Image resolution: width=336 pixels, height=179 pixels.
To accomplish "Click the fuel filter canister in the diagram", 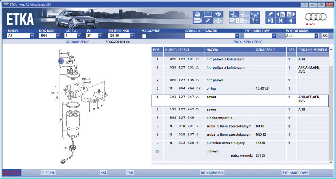I will (73, 123).
